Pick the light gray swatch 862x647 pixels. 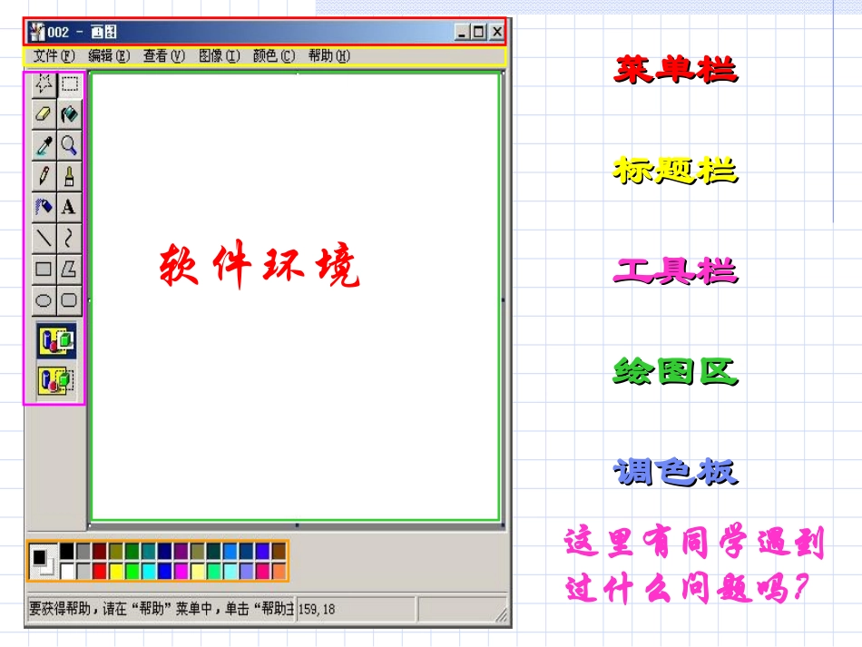83,571
